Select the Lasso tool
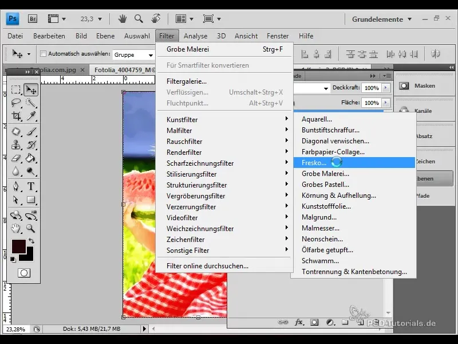The width and height of the screenshot is (458, 344). coord(16,103)
